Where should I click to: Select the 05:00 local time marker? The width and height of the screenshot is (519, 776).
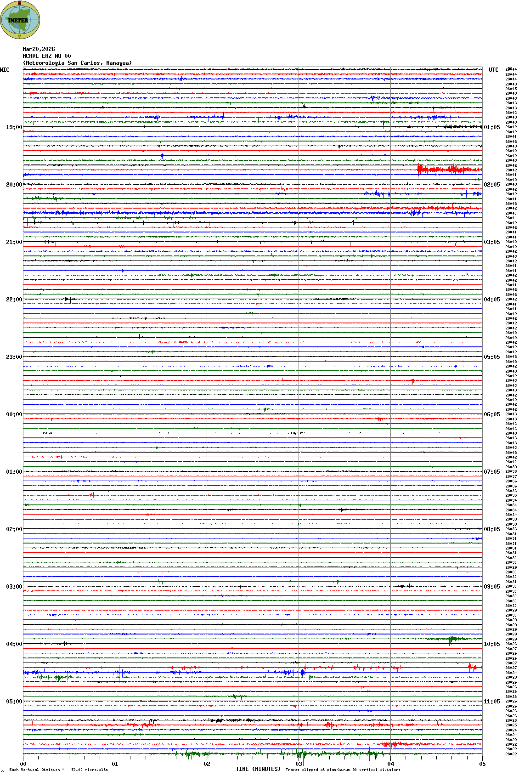pyautogui.click(x=14, y=702)
